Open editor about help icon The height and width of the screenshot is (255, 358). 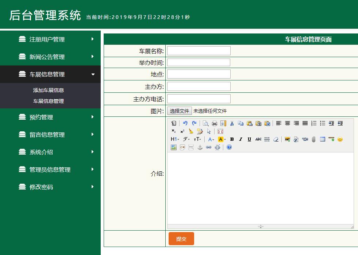pyautogui.click(x=229, y=147)
